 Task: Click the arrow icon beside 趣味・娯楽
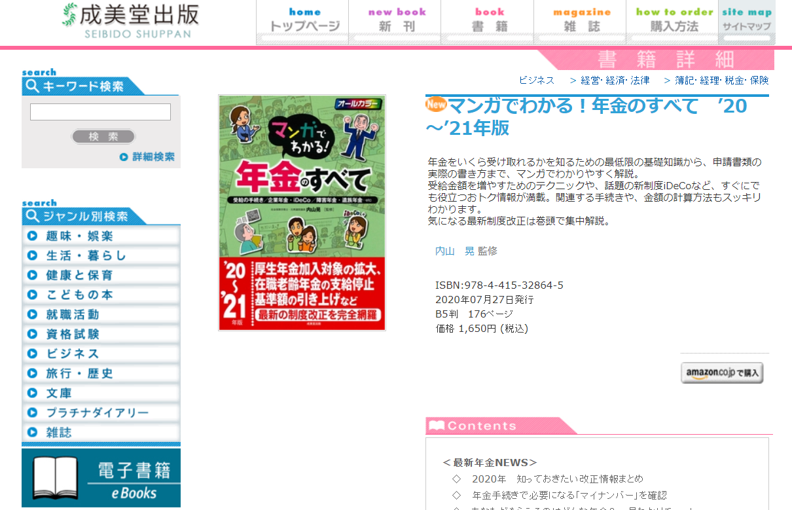pos(32,236)
